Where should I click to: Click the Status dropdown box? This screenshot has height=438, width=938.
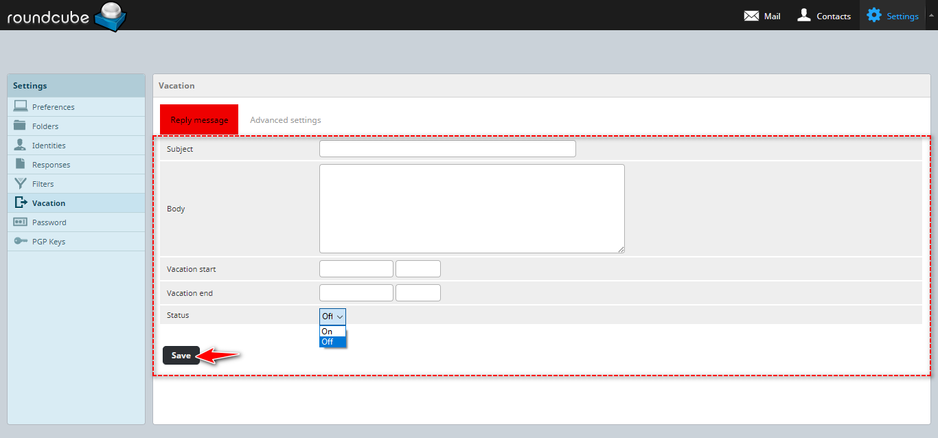333,316
